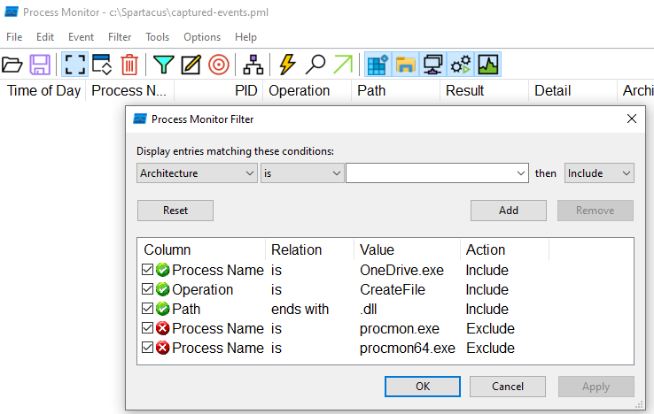
Task: Uncheck the procmon.exe exclude filter checkbox
Action: (x=147, y=328)
